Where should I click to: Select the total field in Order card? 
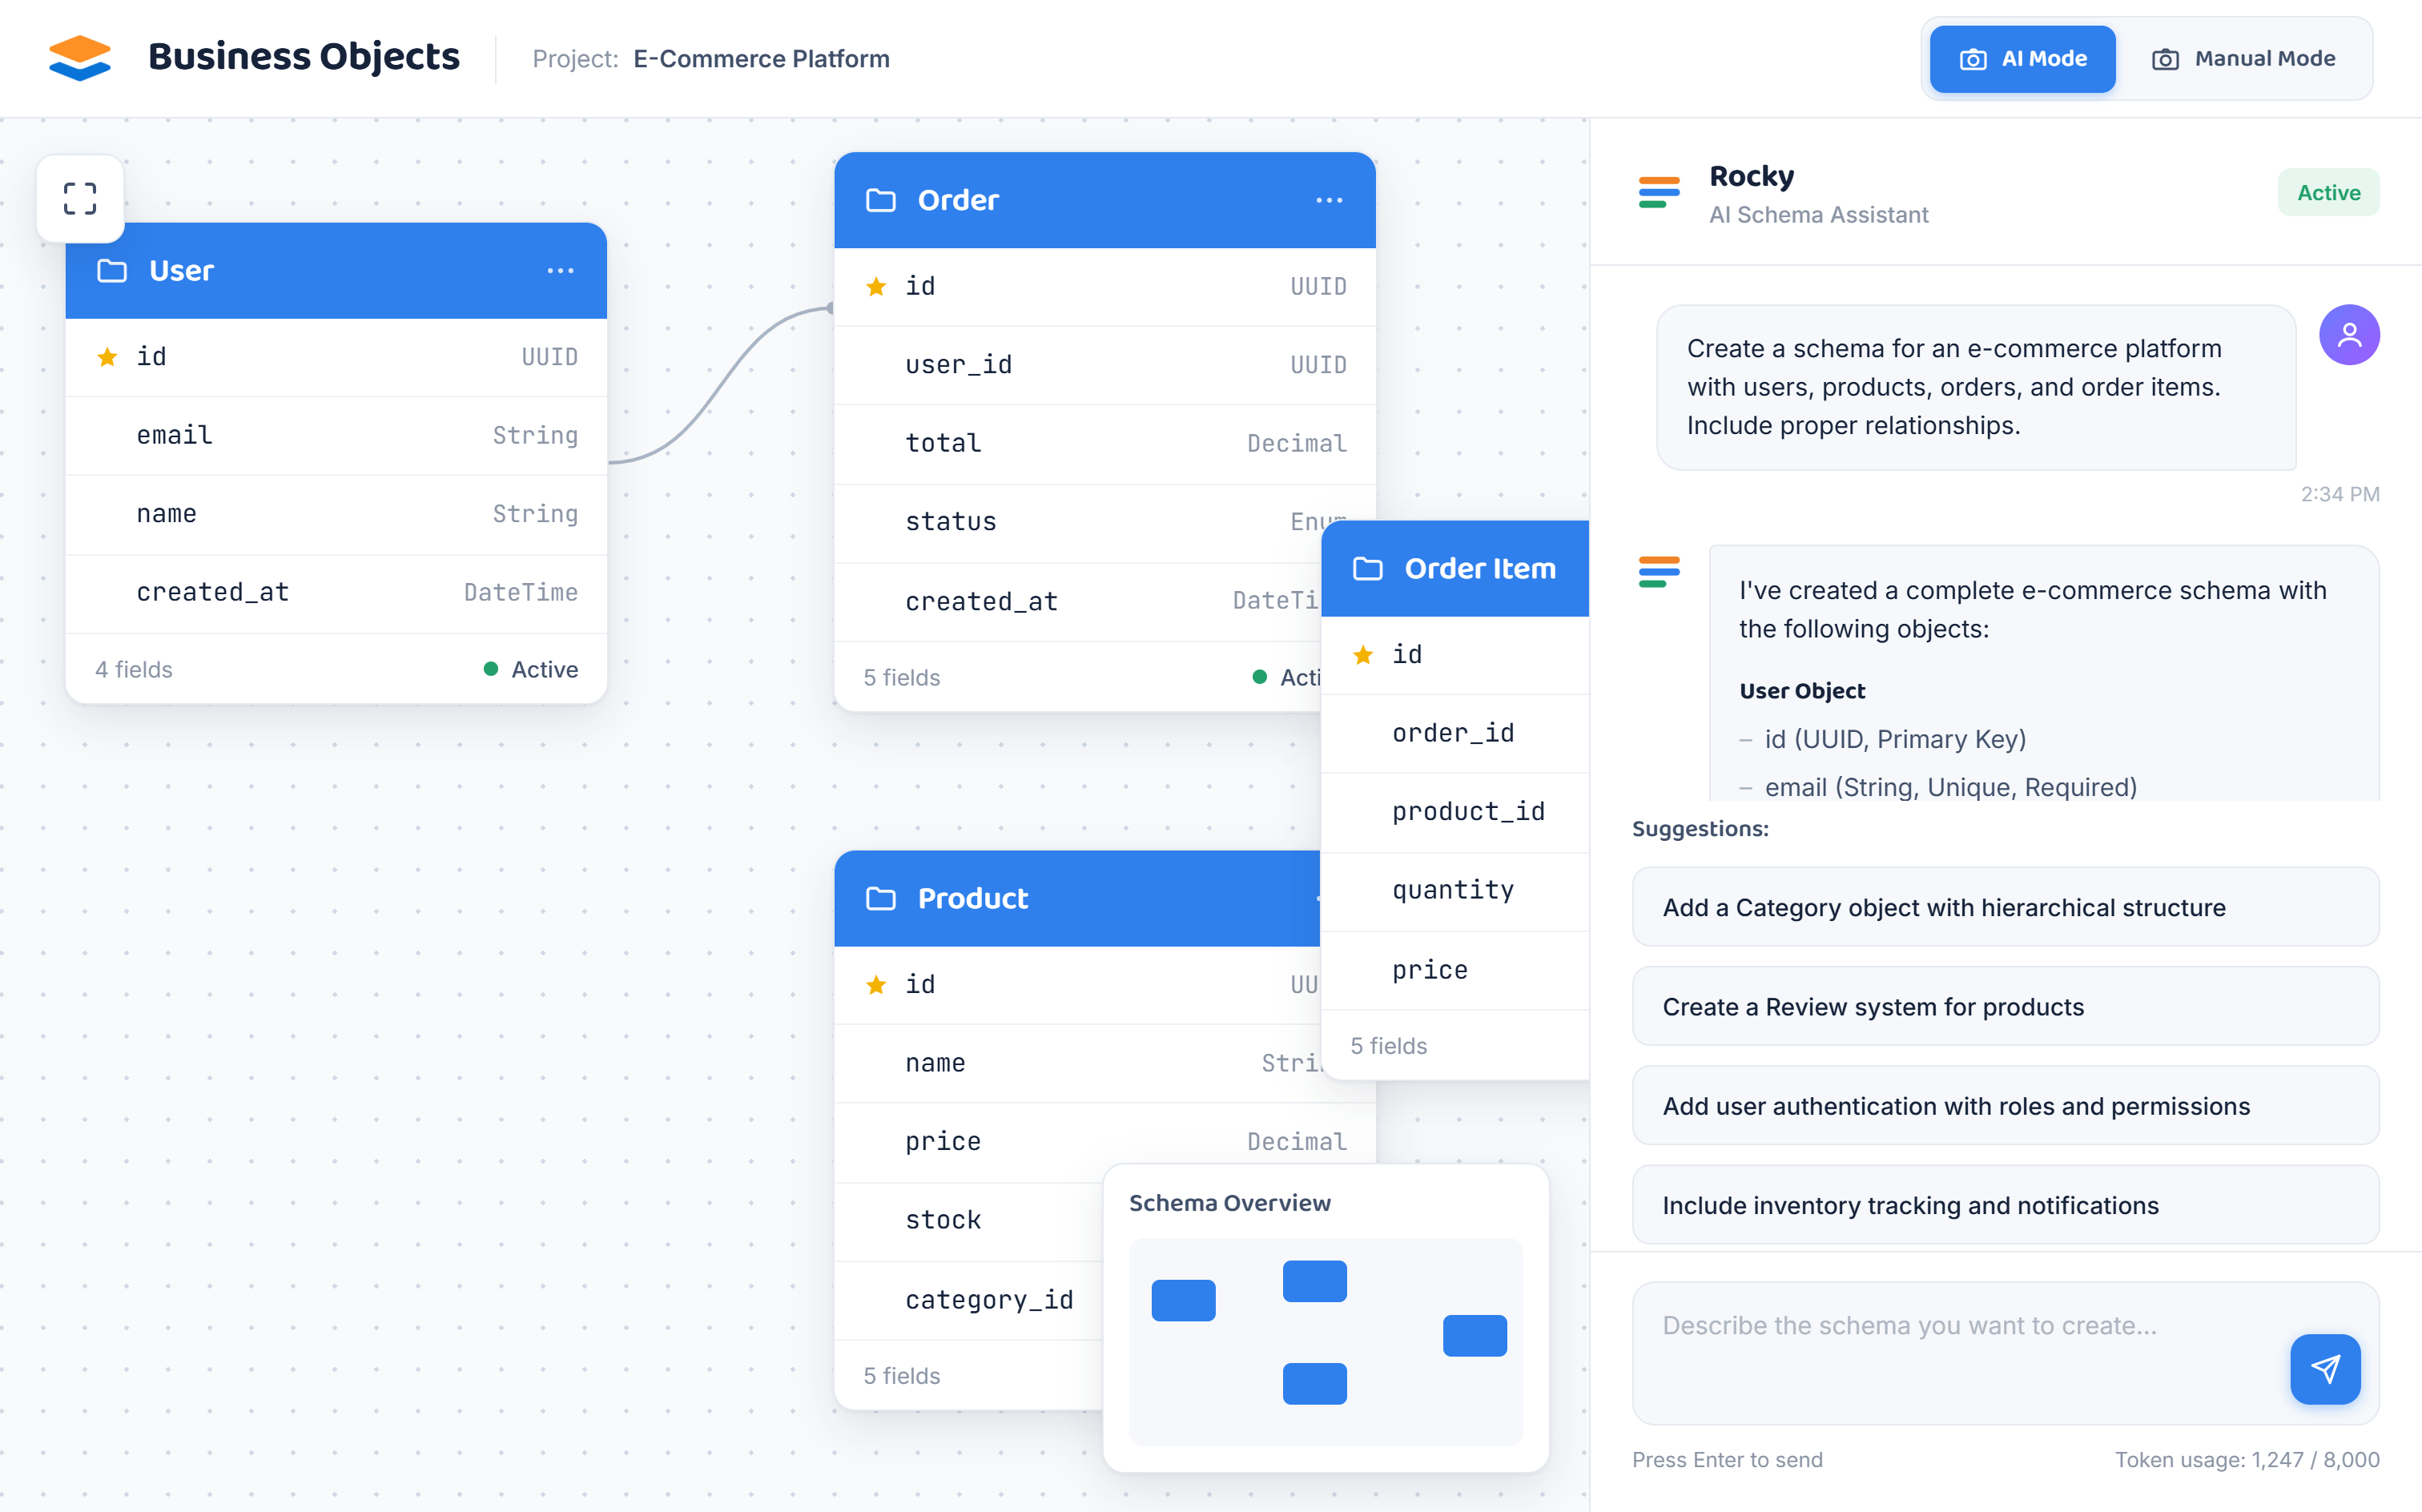(1105, 443)
